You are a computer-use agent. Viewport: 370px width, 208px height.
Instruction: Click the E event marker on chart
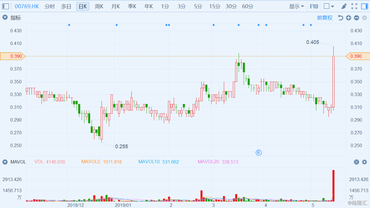(259, 153)
